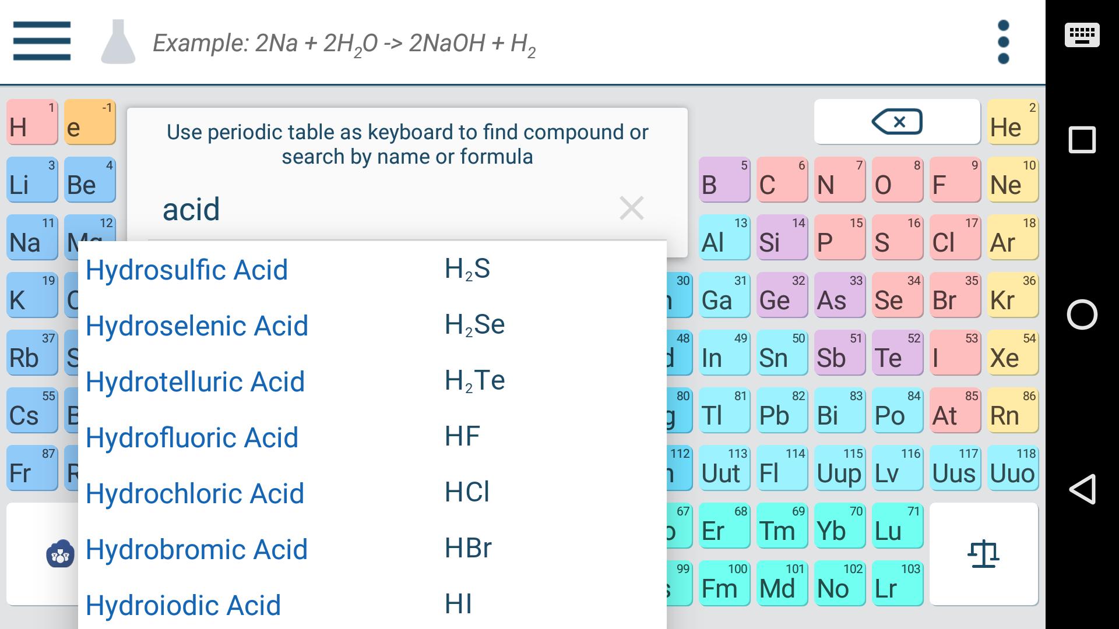Image resolution: width=1119 pixels, height=629 pixels.
Task: Show the on-screen keyboard from the system bar
Action: point(1082,35)
